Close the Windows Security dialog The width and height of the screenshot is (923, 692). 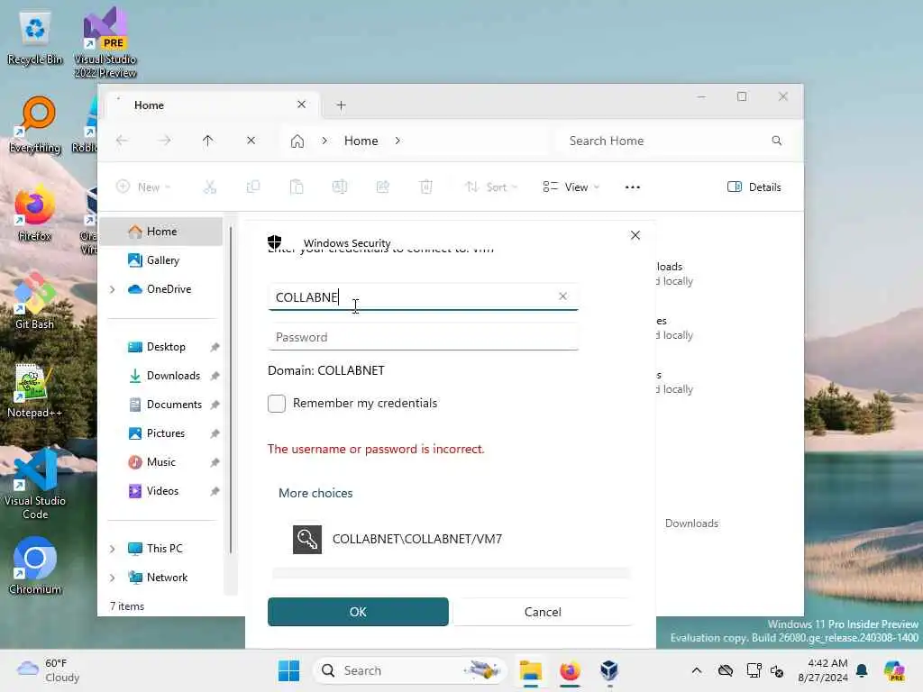[x=635, y=235]
